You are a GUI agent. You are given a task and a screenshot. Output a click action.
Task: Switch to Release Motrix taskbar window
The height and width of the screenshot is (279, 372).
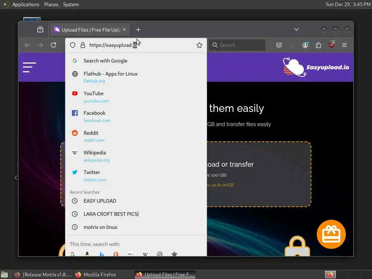click(42, 275)
